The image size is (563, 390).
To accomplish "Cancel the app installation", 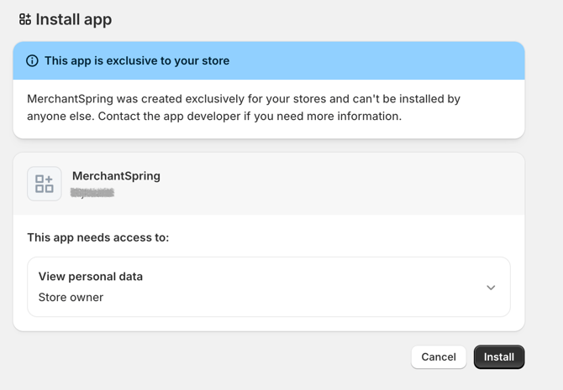I will pyautogui.click(x=439, y=357).
